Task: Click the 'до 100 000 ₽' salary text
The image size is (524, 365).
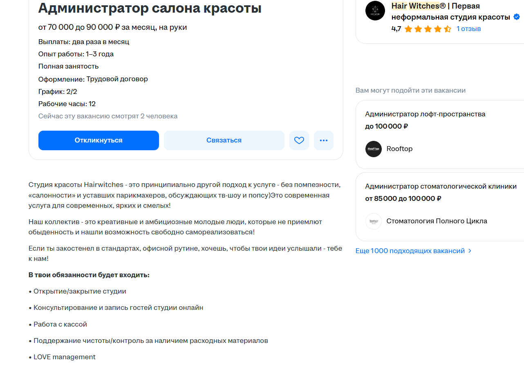Action: point(386,126)
